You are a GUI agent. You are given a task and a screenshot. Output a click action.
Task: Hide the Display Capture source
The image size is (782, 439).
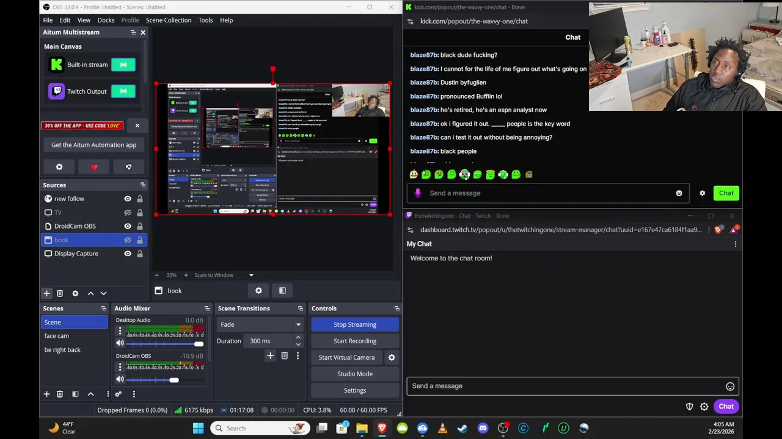(128, 254)
